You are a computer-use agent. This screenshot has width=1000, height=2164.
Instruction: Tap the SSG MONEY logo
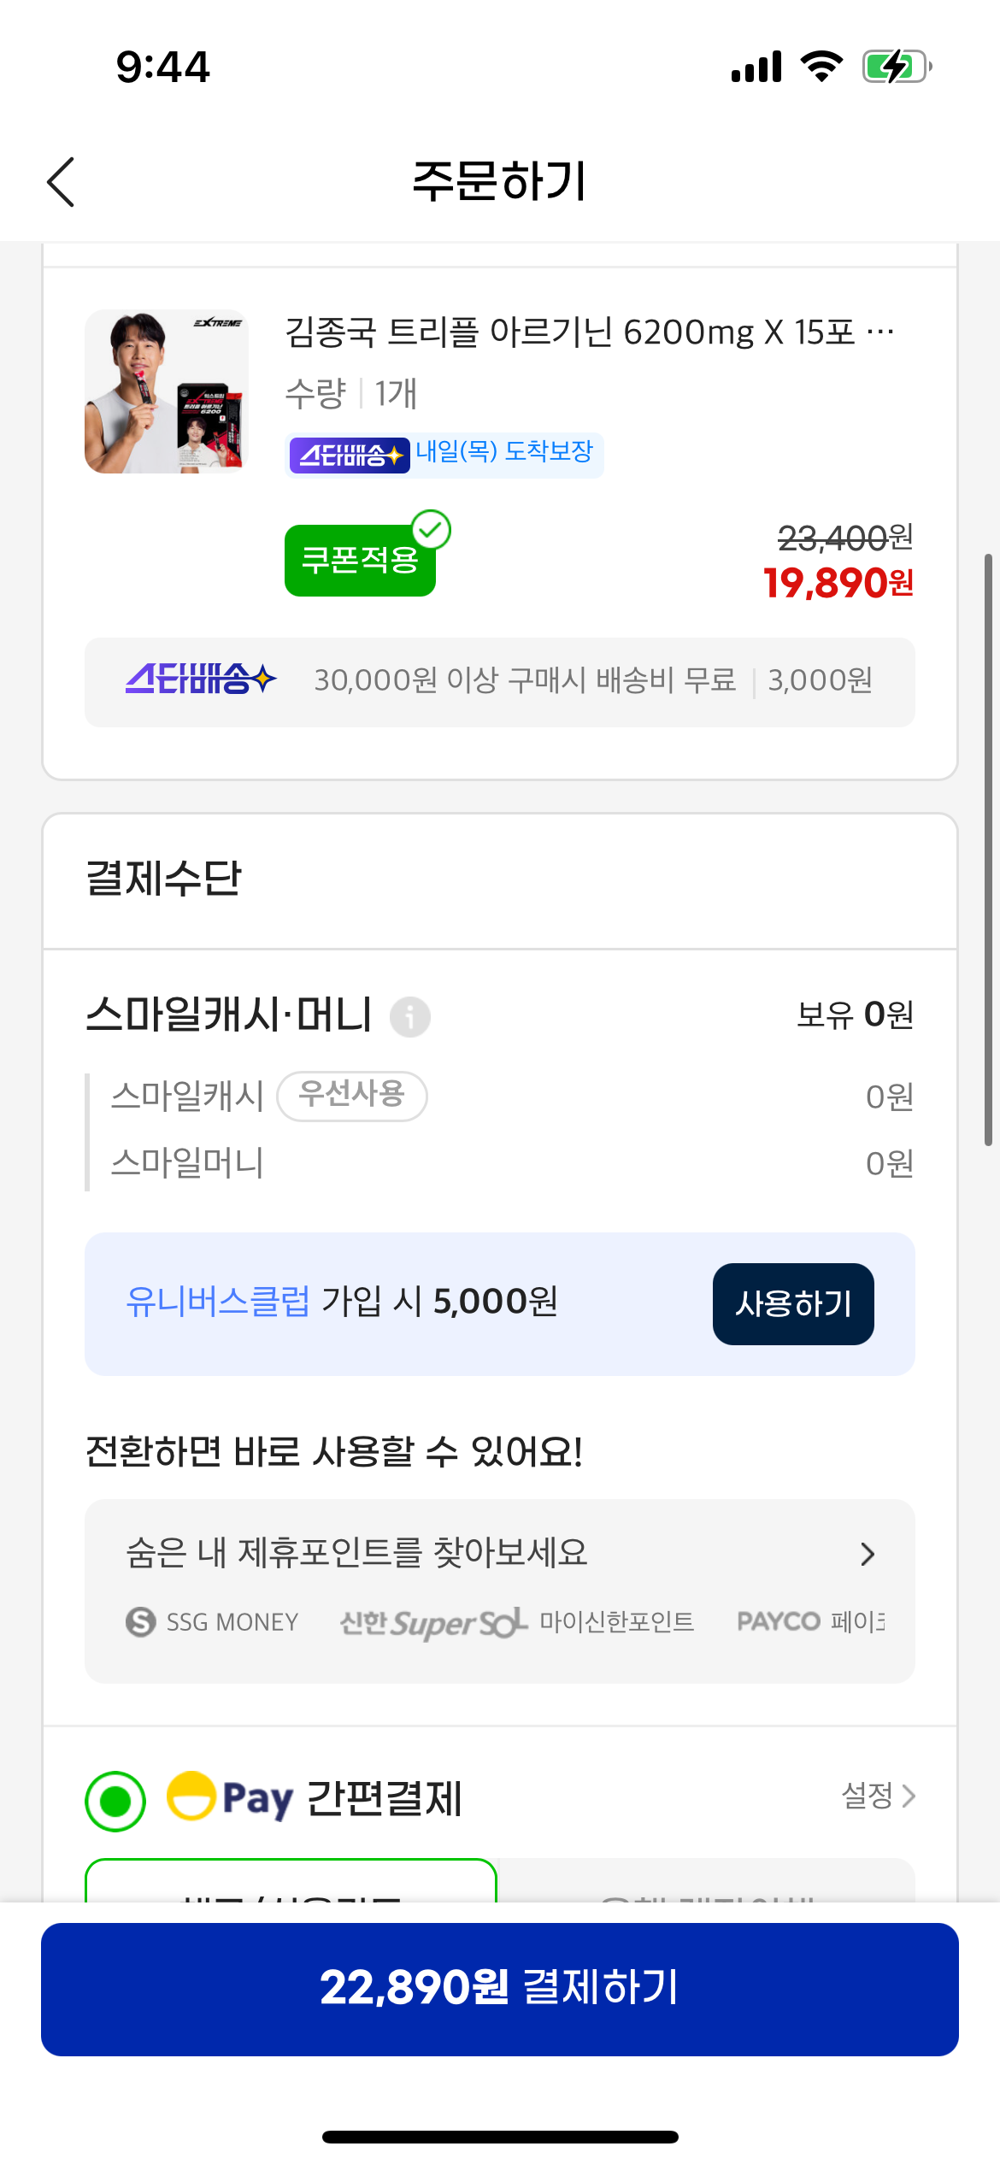(212, 1621)
